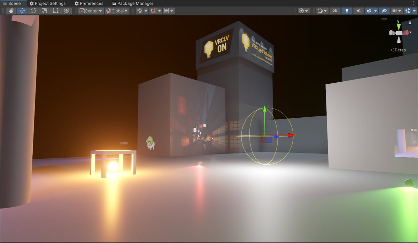The image size is (418, 243).
Task: Toggle scene lighting bulb
Action: coord(347,11)
